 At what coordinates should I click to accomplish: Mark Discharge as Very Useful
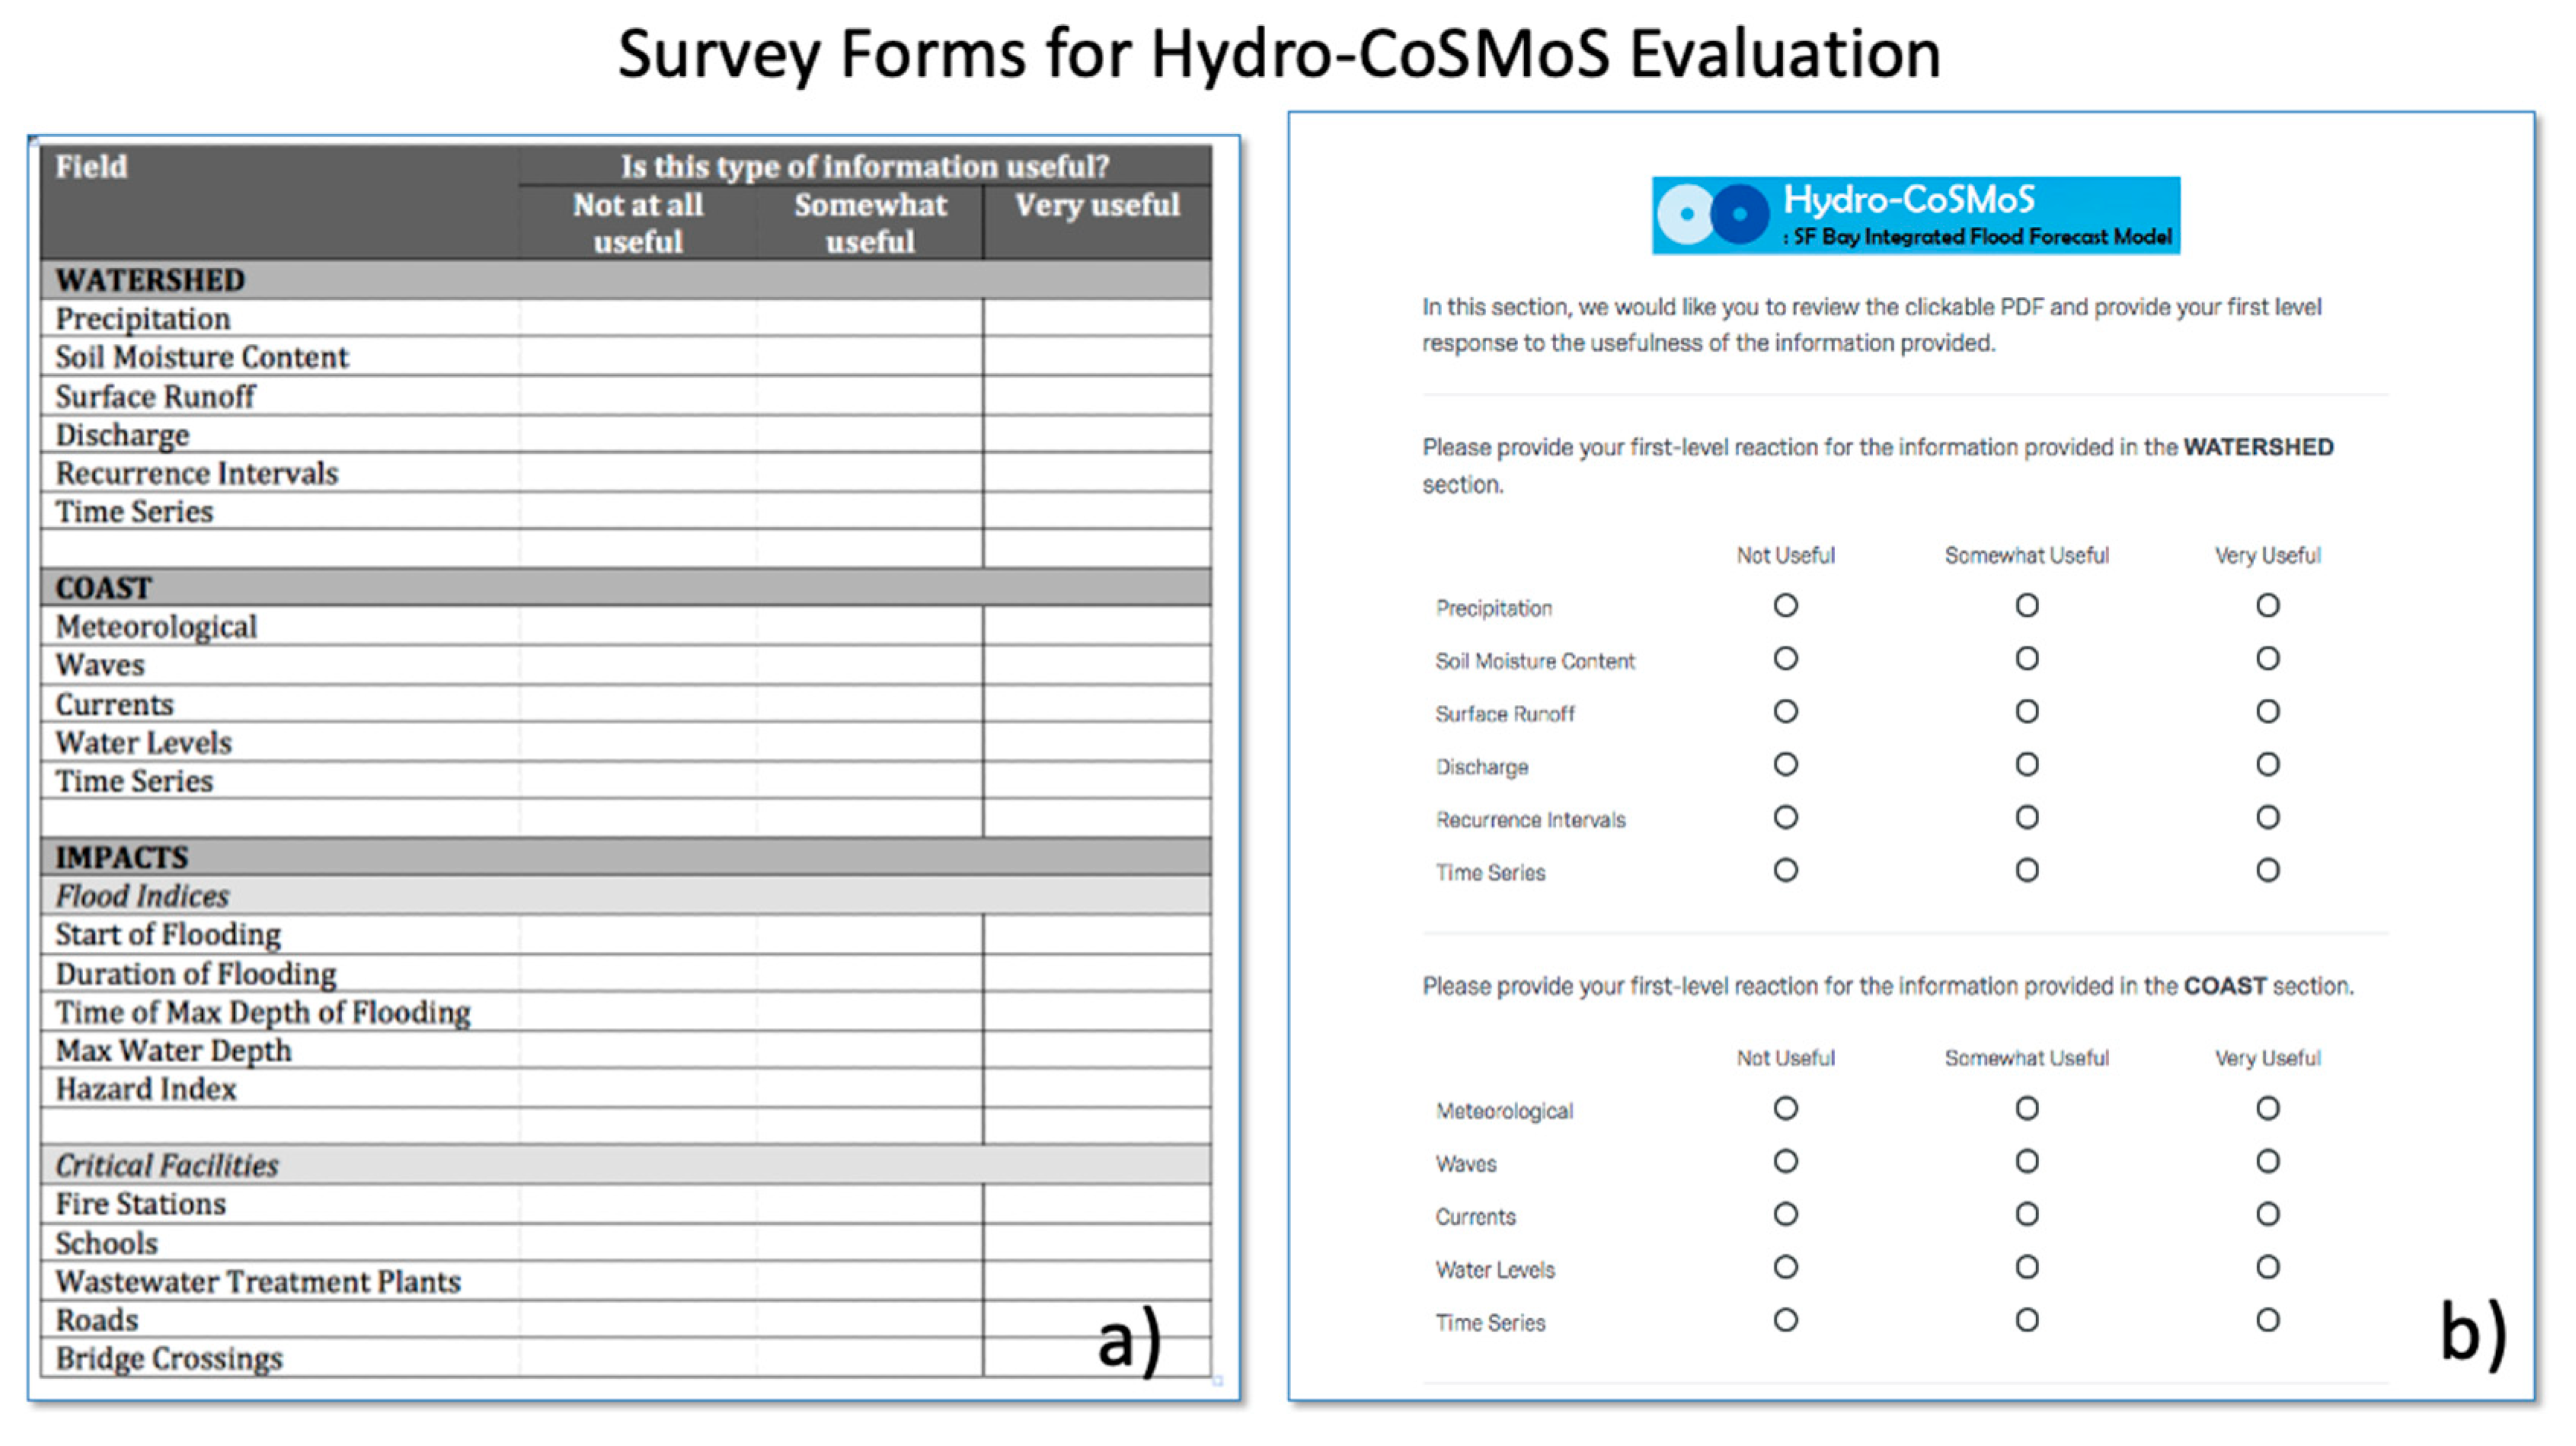point(2267,764)
